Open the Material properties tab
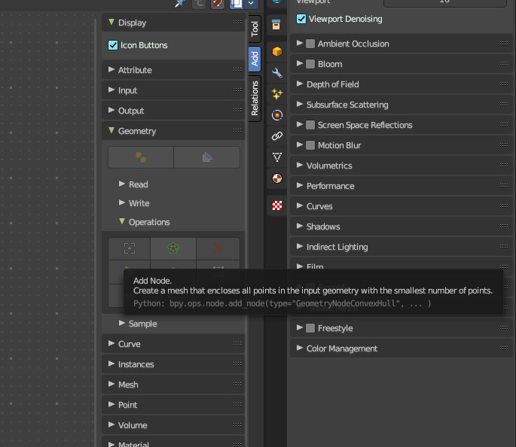 tap(277, 178)
